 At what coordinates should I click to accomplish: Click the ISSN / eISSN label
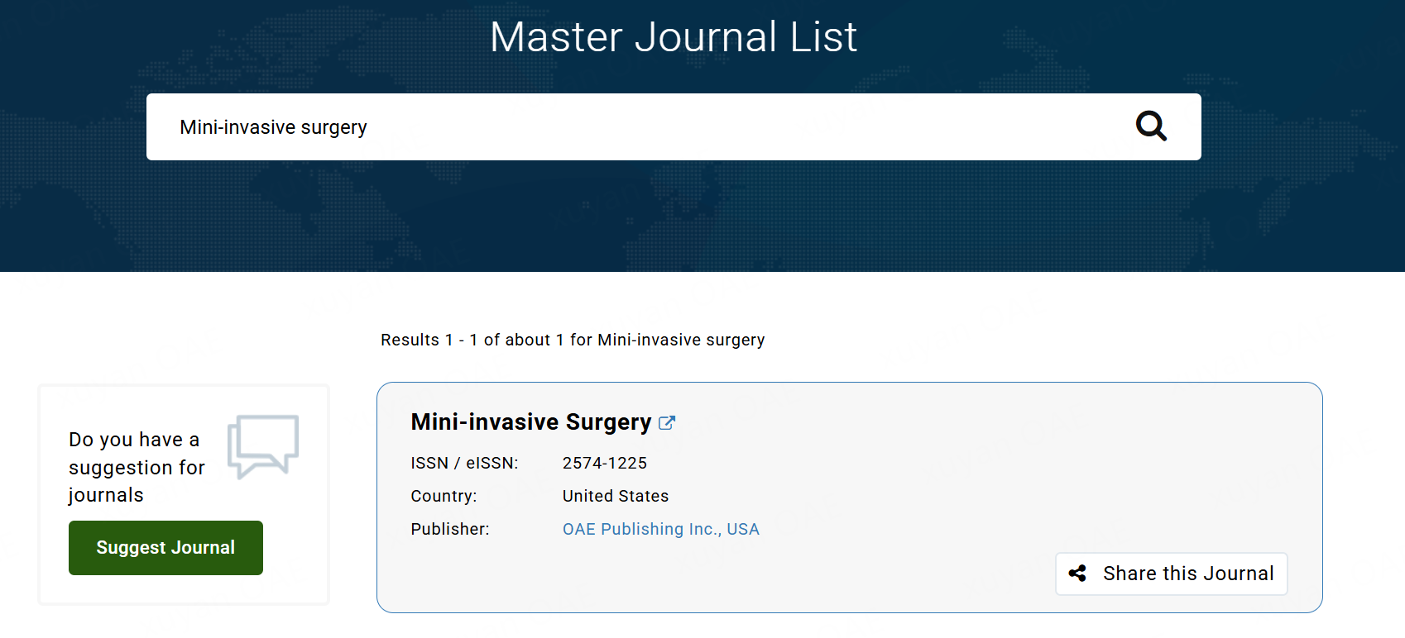tap(464, 463)
